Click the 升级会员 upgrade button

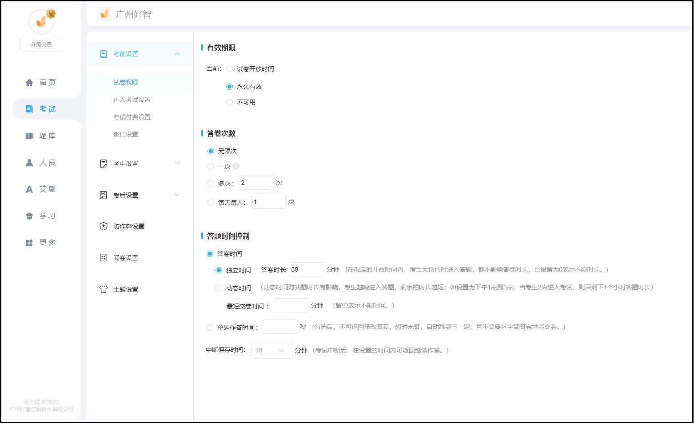[41, 44]
